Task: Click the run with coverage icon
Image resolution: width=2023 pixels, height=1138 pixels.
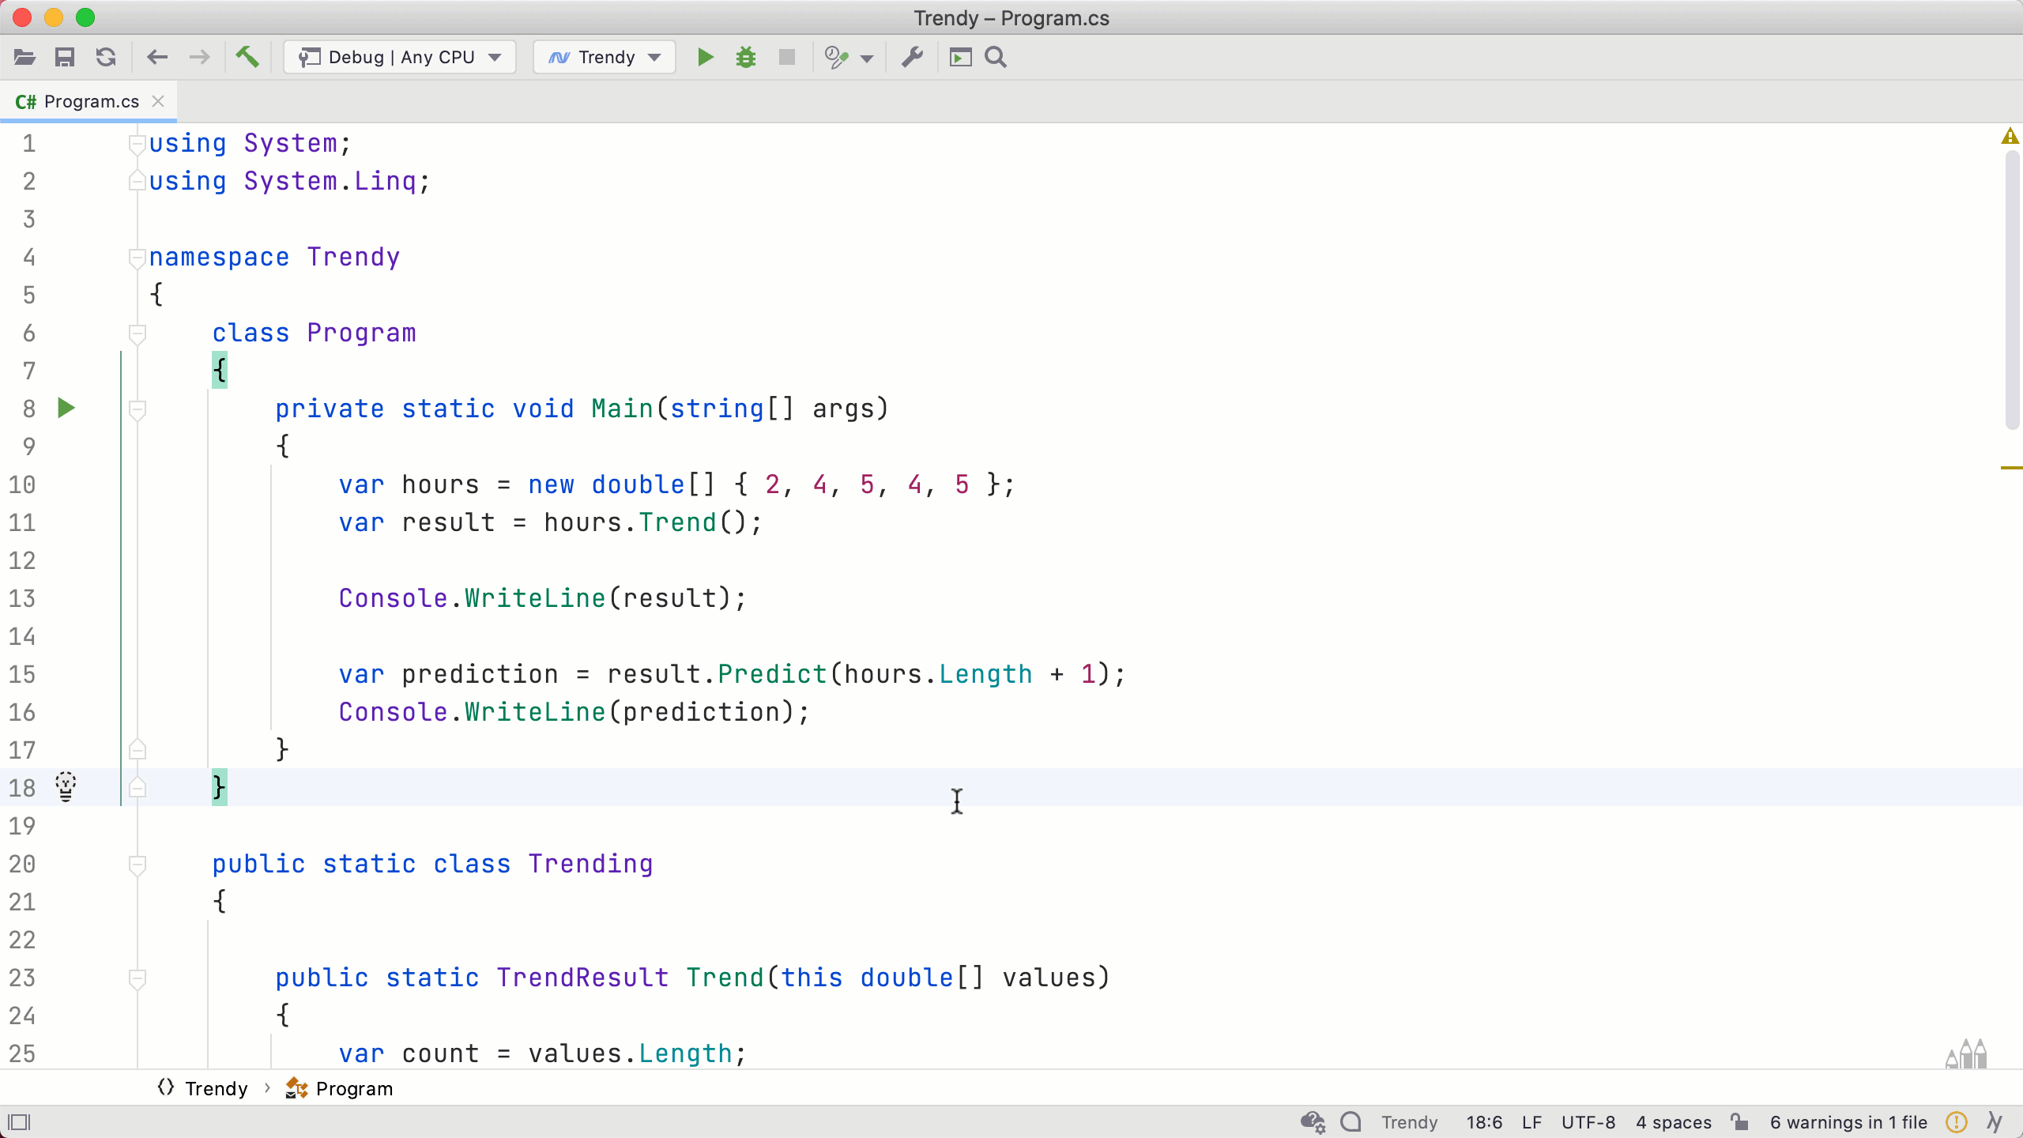Action: coord(836,57)
